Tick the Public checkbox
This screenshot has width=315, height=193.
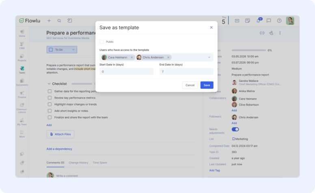click(101, 42)
